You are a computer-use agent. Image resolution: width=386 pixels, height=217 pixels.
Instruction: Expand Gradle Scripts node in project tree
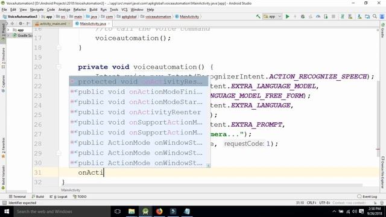coord(8,36)
